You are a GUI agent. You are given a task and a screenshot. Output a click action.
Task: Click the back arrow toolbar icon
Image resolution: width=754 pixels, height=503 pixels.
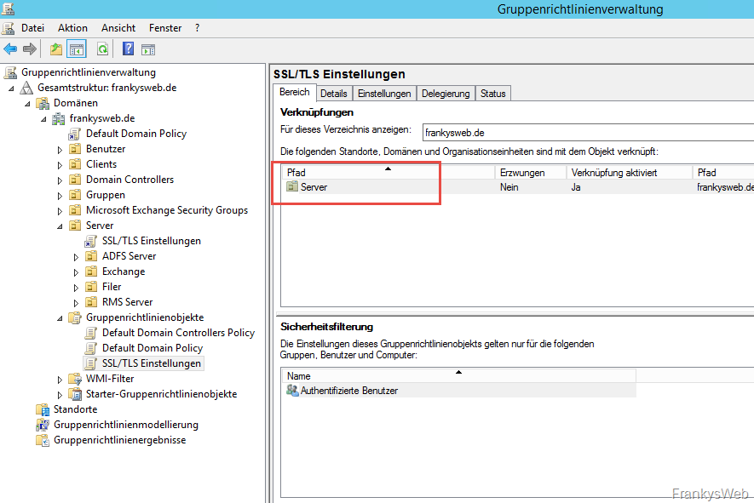coord(10,49)
